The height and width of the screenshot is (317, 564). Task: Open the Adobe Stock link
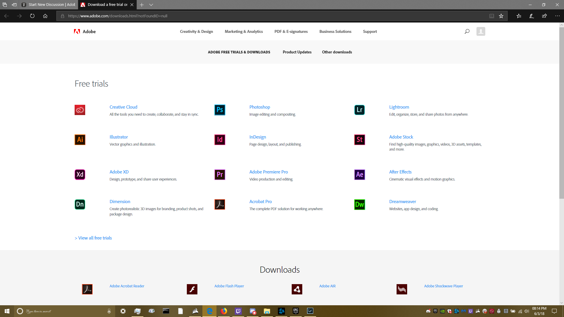pos(401,137)
